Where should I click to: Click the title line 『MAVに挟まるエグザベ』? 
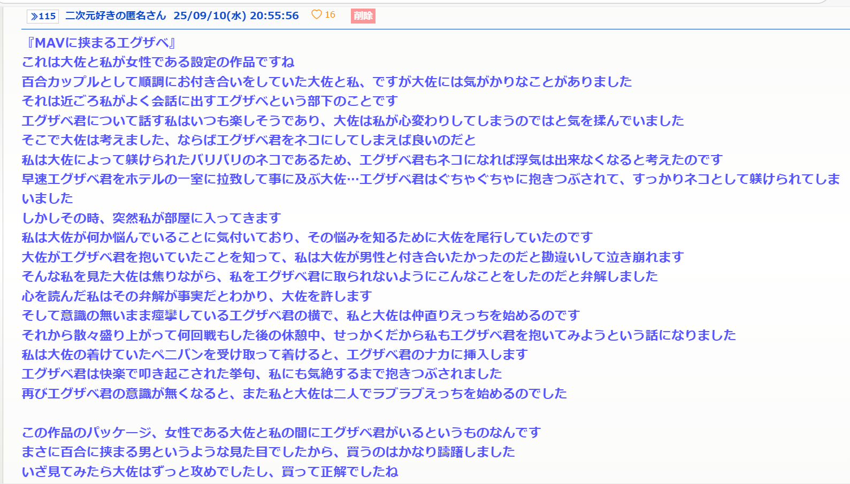click(99, 43)
